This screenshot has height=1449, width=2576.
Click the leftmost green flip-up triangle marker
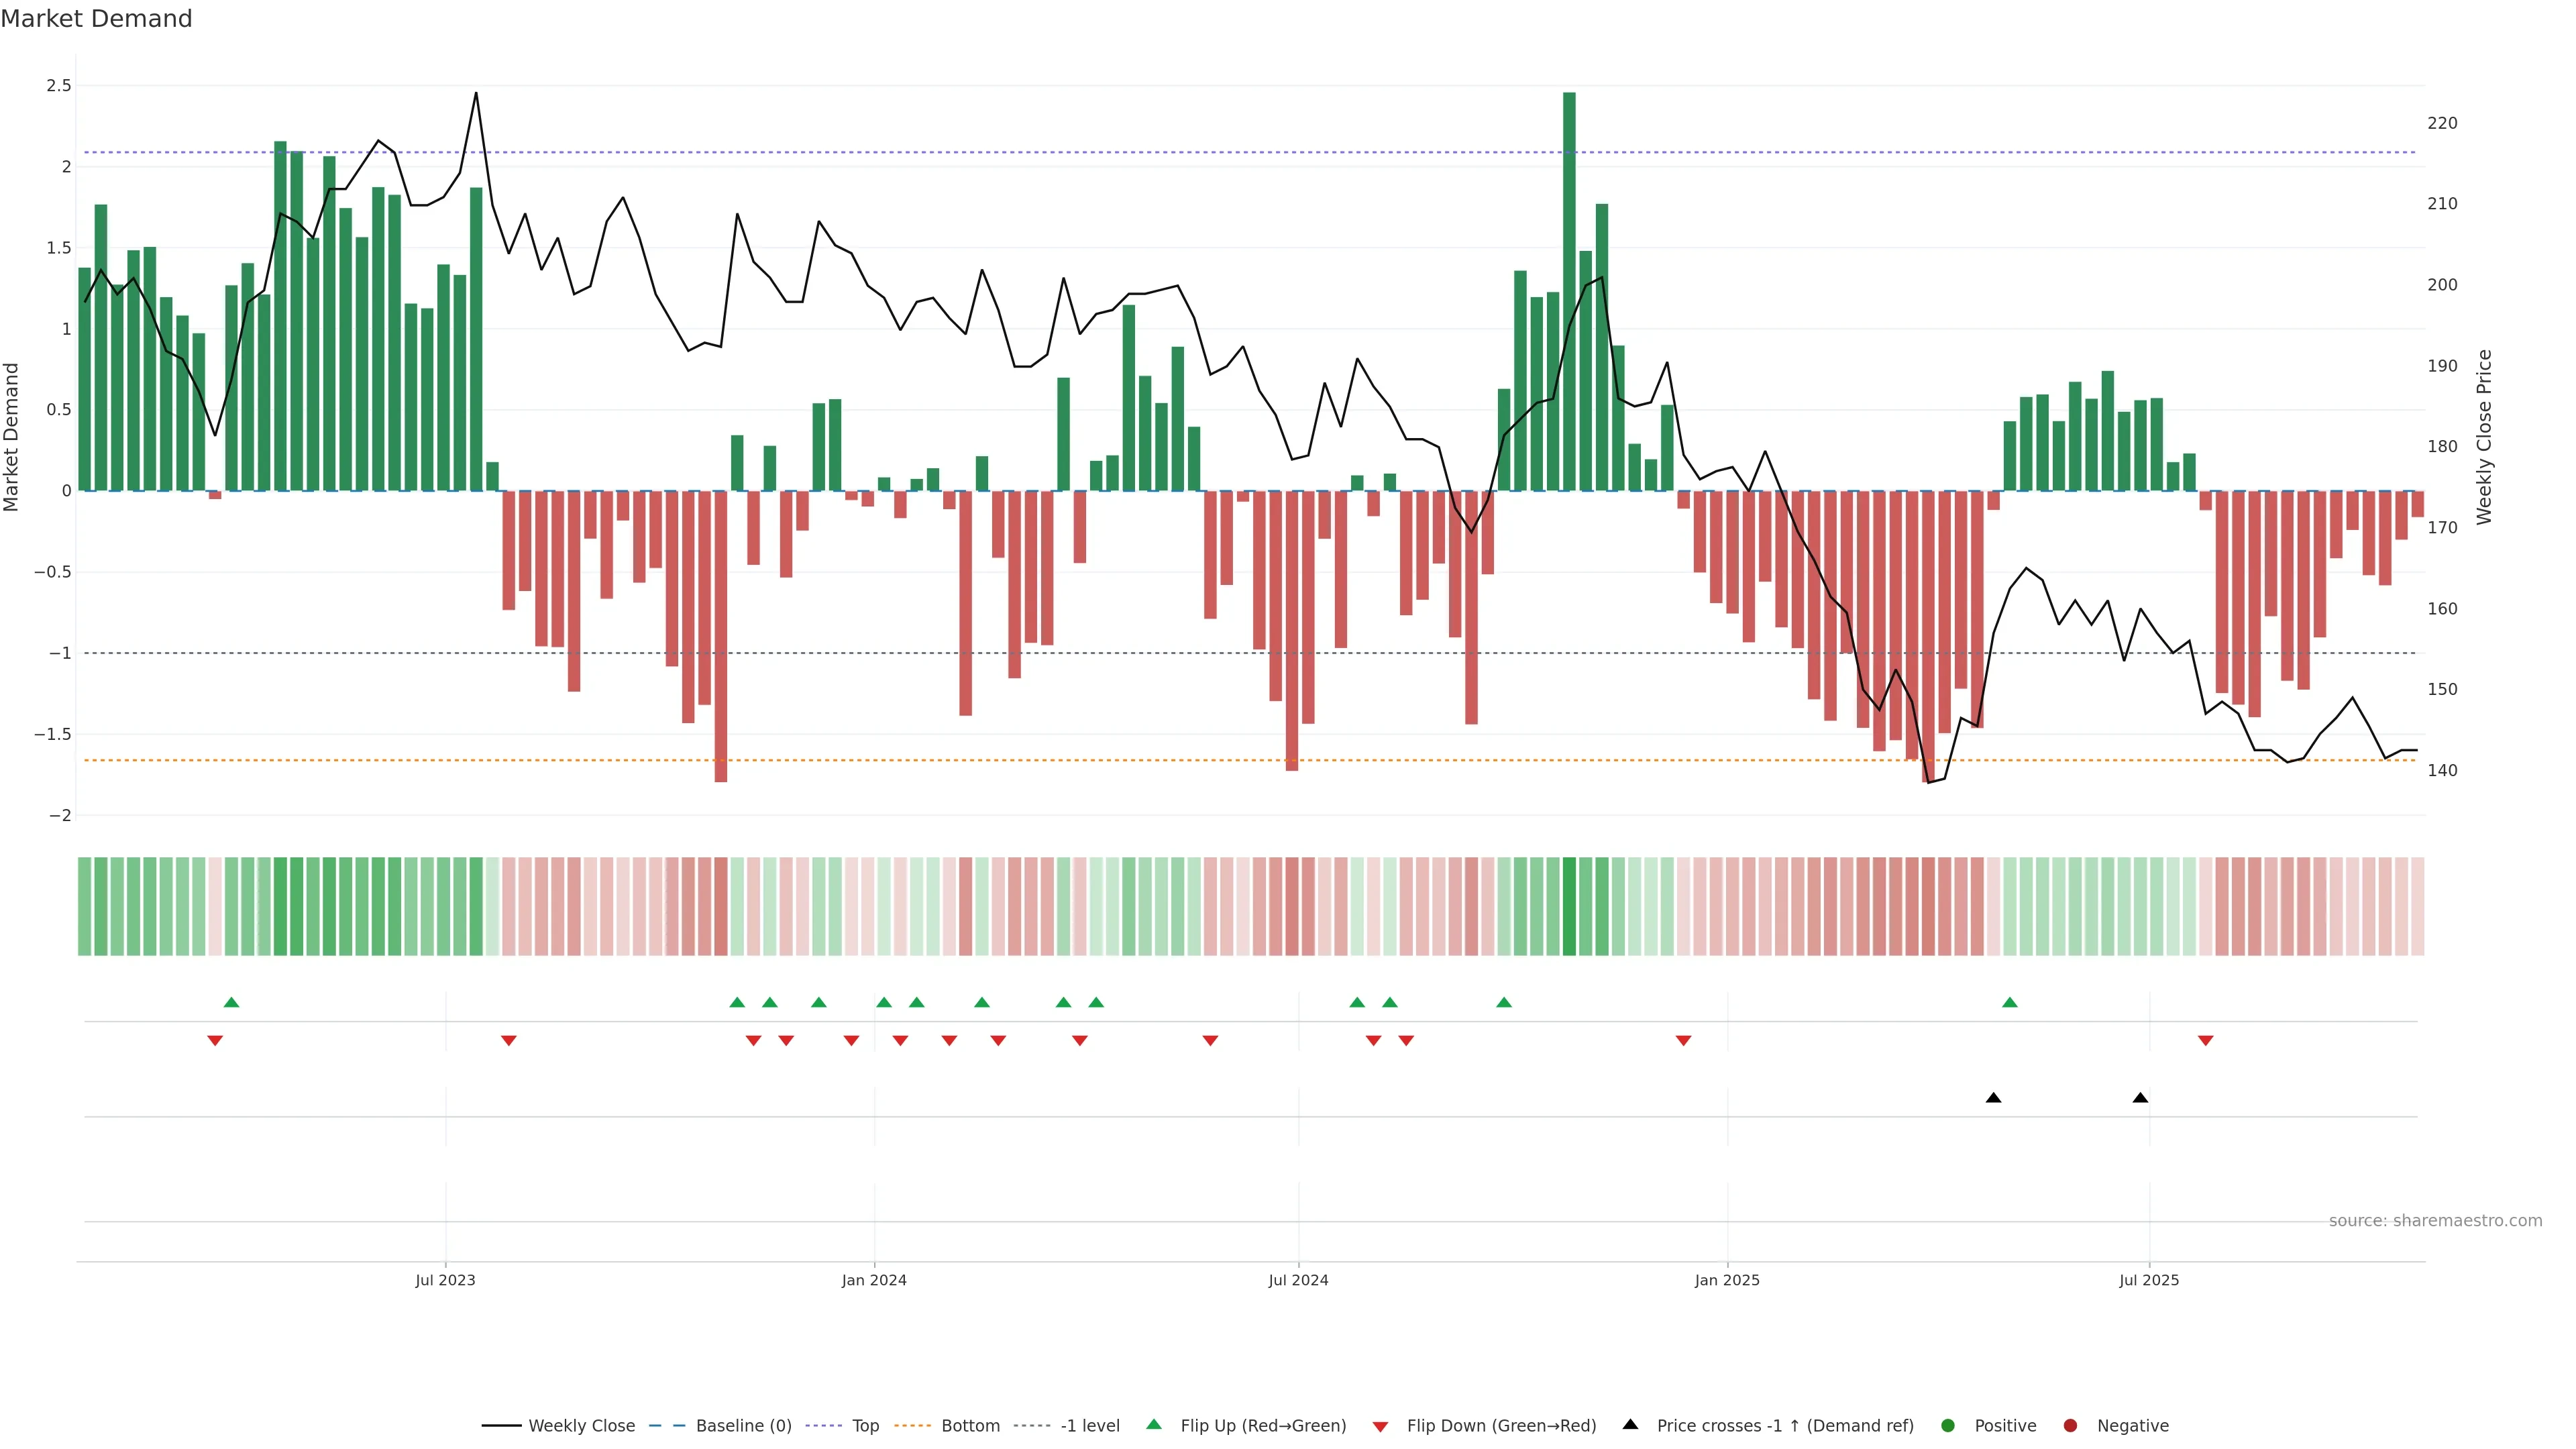click(231, 1002)
